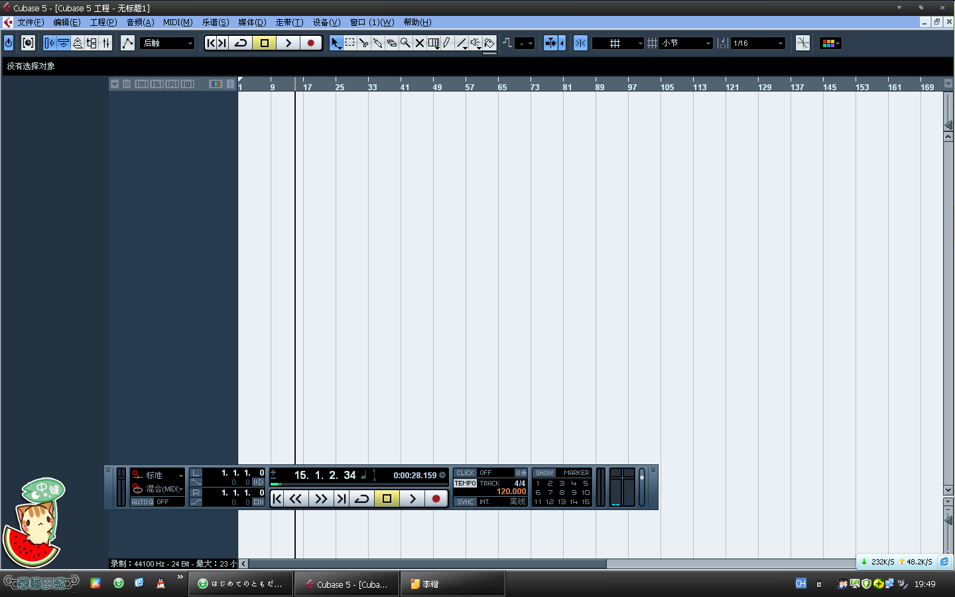Image resolution: width=955 pixels, height=597 pixels.
Task: Select the Scissors split tool
Action: point(363,43)
